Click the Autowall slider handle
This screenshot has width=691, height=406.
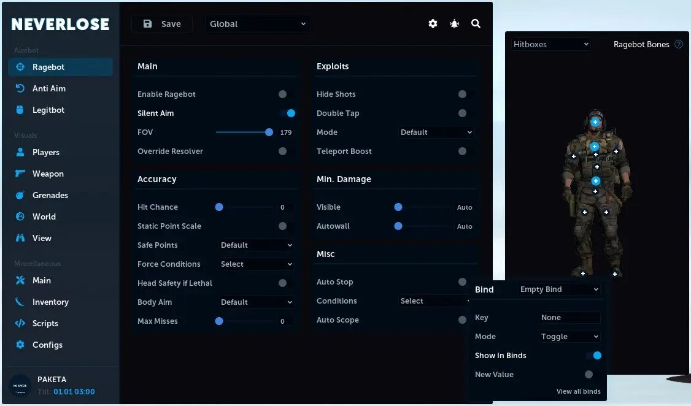pos(398,226)
